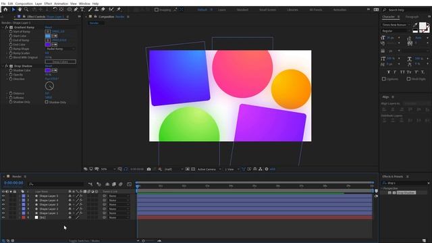Select the Eraser tool

pos(103,9)
